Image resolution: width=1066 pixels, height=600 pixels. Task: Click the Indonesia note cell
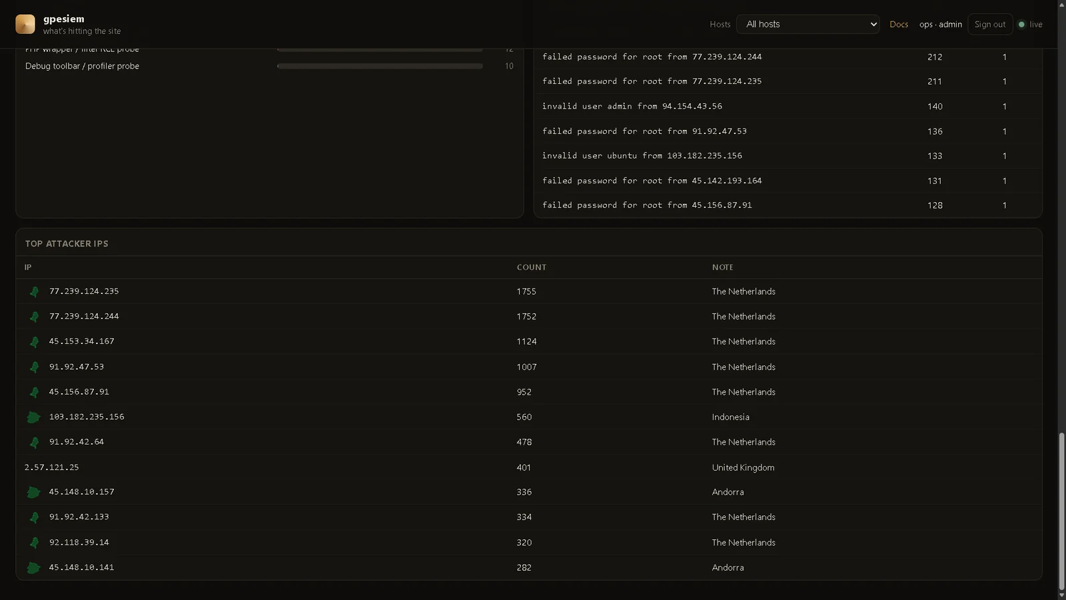click(x=730, y=417)
